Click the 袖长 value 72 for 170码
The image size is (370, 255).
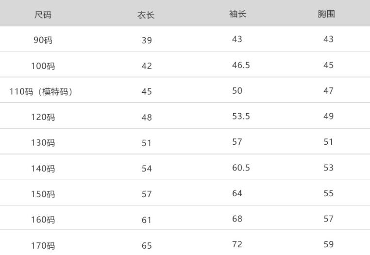click(237, 244)
